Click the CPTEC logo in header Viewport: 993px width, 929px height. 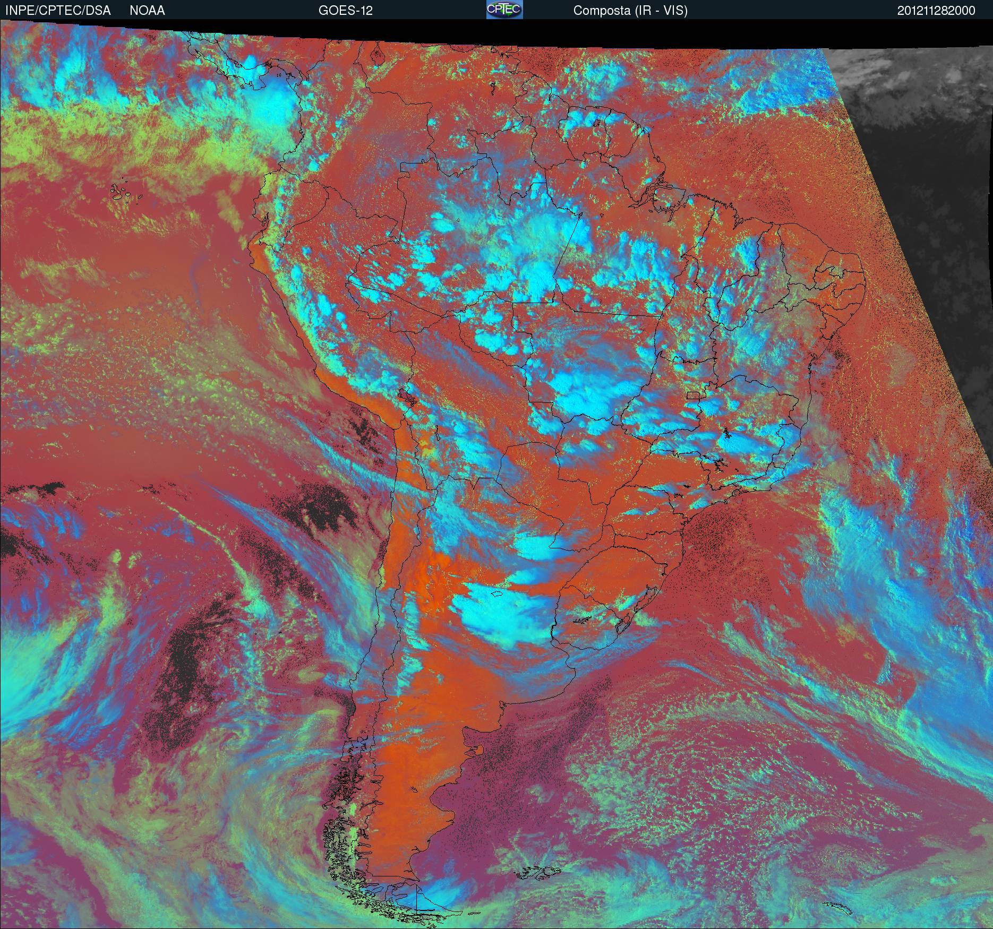(504, 10)
